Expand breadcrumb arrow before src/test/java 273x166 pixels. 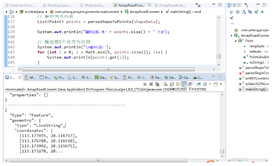coord(17,12)
